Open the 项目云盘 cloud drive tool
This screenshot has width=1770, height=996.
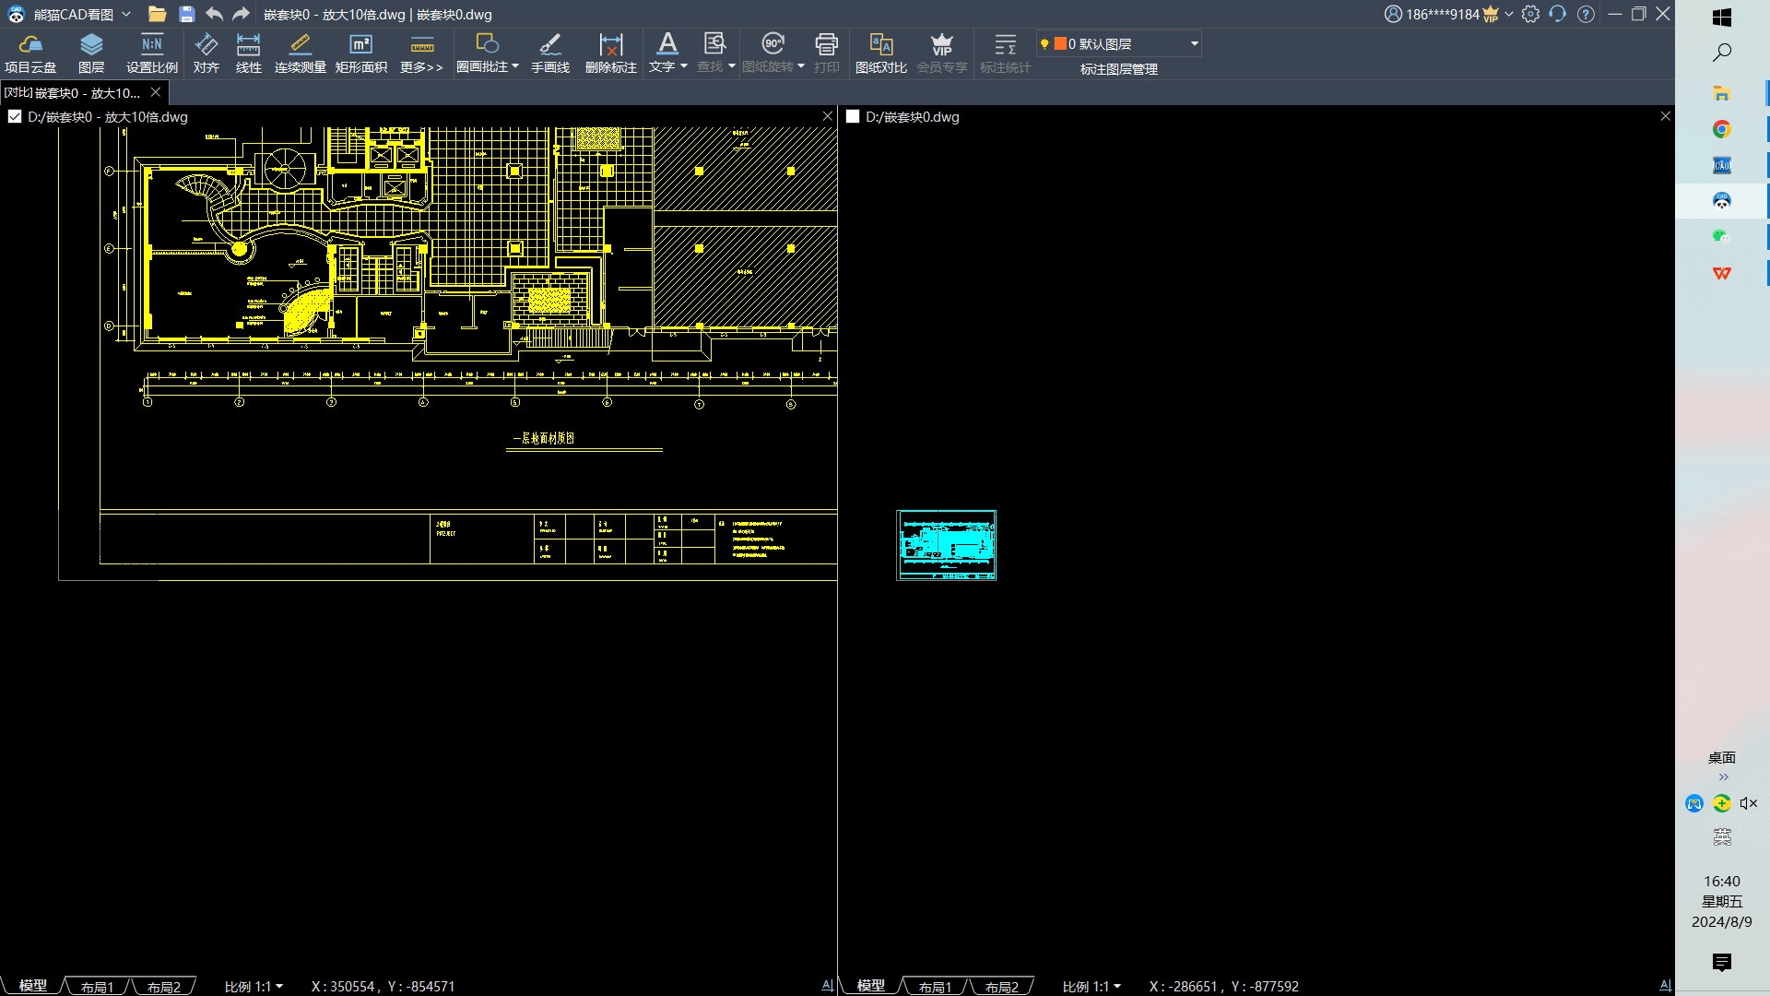30,53
